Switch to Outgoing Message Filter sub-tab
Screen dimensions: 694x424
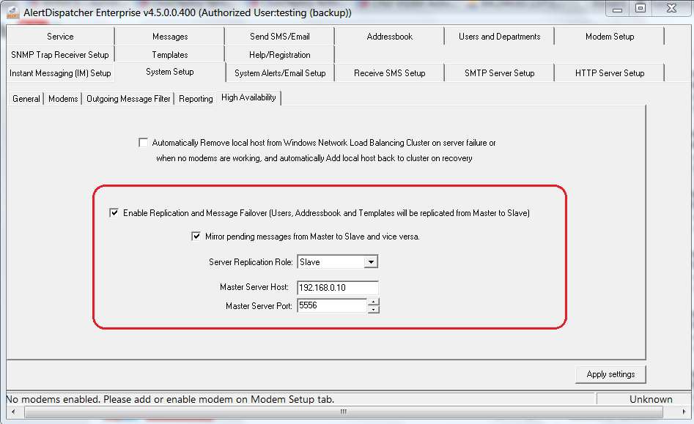pyautogui.click(x=128, y=99)
